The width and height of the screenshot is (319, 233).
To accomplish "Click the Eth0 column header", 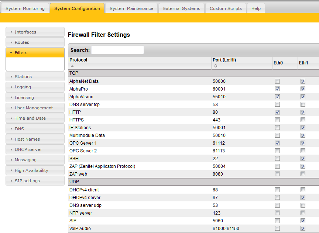I will pos(278,63).
